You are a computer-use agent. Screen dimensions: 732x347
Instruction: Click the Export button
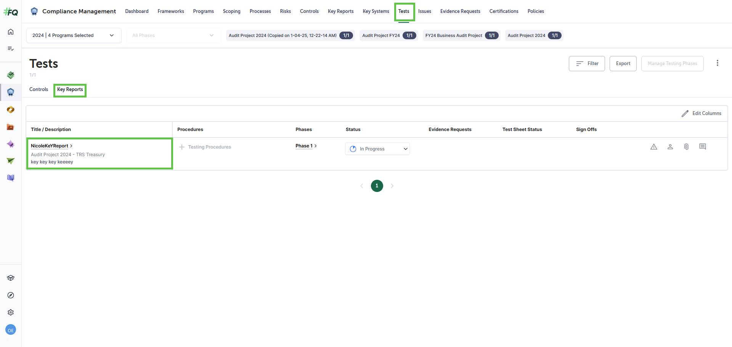(x=623, y=64)
